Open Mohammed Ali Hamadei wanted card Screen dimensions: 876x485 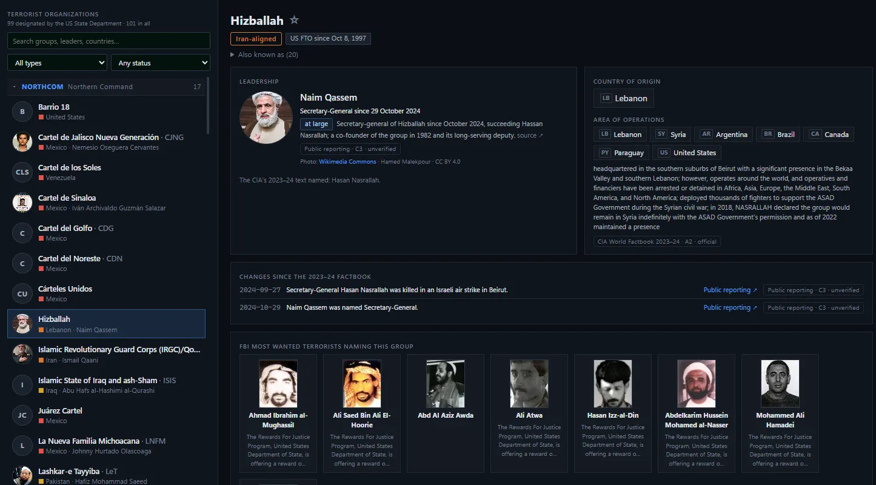pyautogui.click(x=780, y=413)
